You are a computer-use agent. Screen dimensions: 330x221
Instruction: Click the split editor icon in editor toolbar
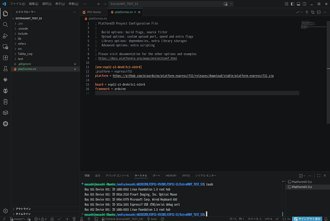click(x=319, y=12)
